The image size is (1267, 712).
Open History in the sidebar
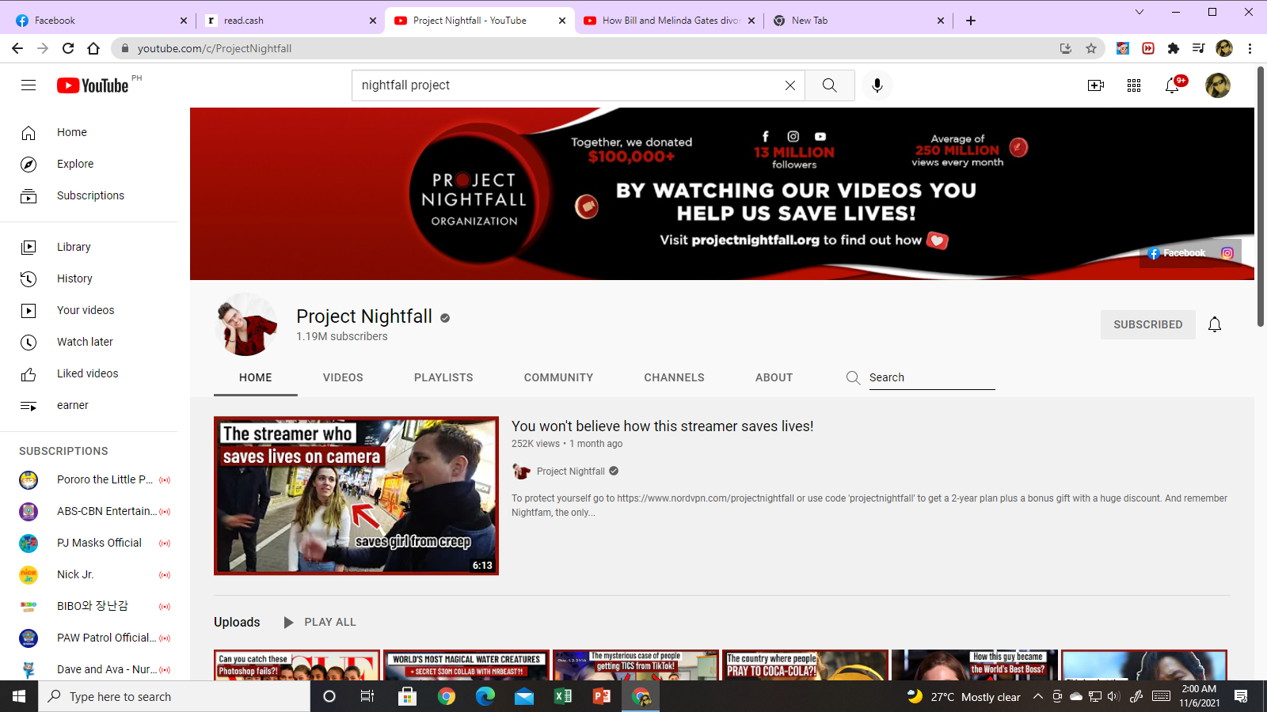click(89, 278)
